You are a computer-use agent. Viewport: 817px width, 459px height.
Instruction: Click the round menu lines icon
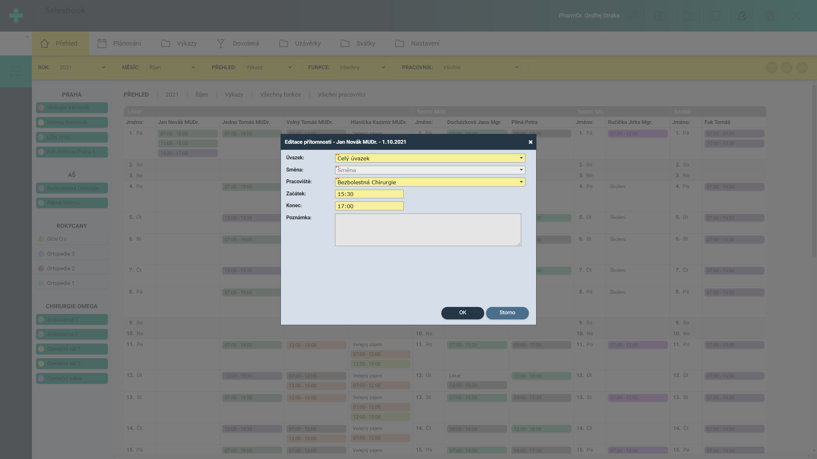(x=802, y=68)
